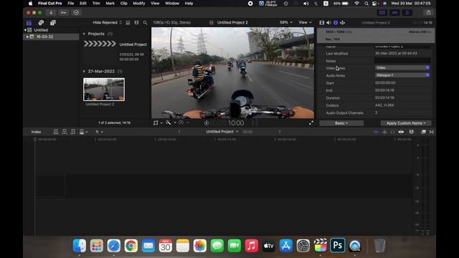Toggle video skimming in timeline
459x258 pixels.
pos(376,132)
